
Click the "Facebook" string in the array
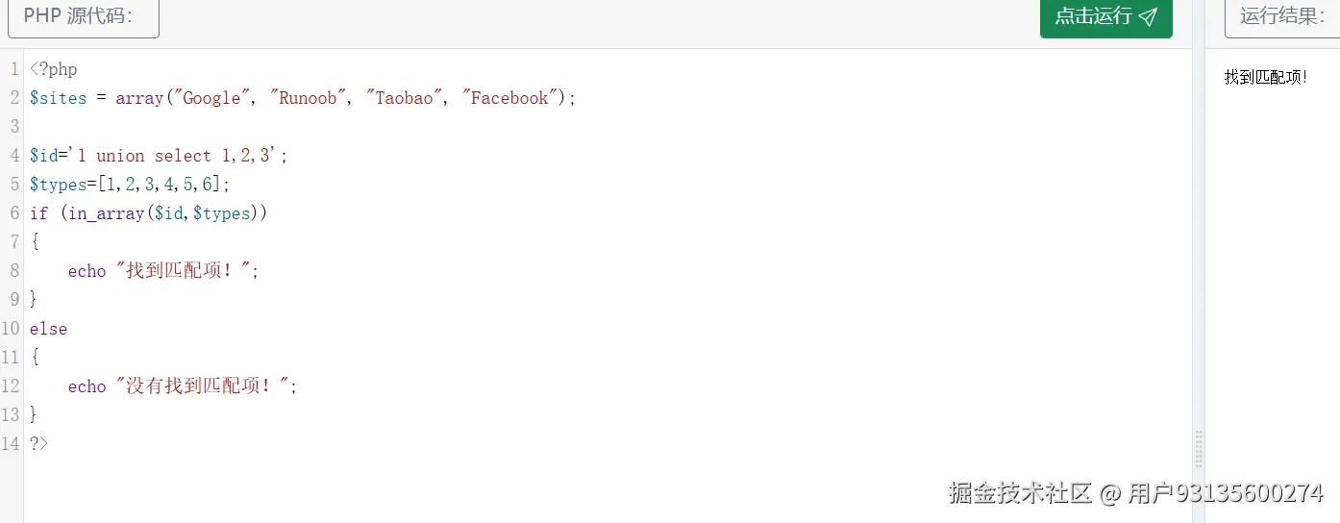click(x=509, y=98)
